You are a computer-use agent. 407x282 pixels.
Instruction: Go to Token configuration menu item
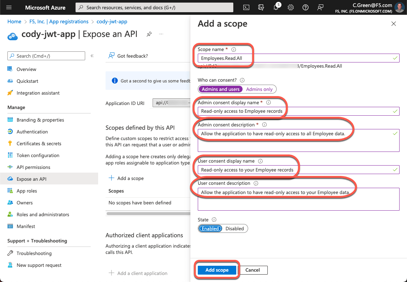tap(38, 155)
